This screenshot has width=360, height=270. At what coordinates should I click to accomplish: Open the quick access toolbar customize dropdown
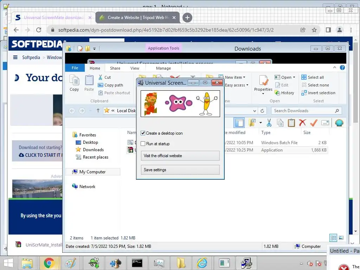[x=94, y=49]
